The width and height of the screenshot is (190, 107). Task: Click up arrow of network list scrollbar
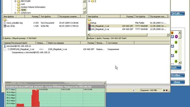[x=180, y=32]
